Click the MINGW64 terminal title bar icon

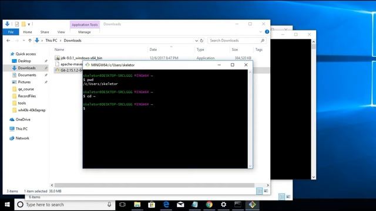[88, 65]
